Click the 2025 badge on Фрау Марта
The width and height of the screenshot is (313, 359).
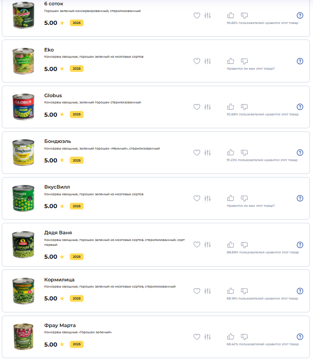coord(76,344)
